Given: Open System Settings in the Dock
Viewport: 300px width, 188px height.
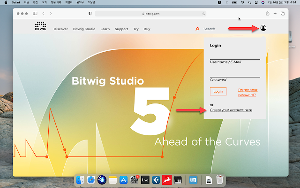Looking at the screenshot, I should 135,180.
